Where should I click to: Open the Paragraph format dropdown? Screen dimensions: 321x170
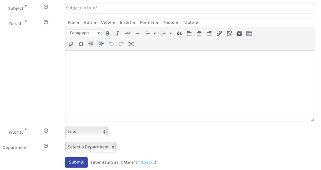85,33
